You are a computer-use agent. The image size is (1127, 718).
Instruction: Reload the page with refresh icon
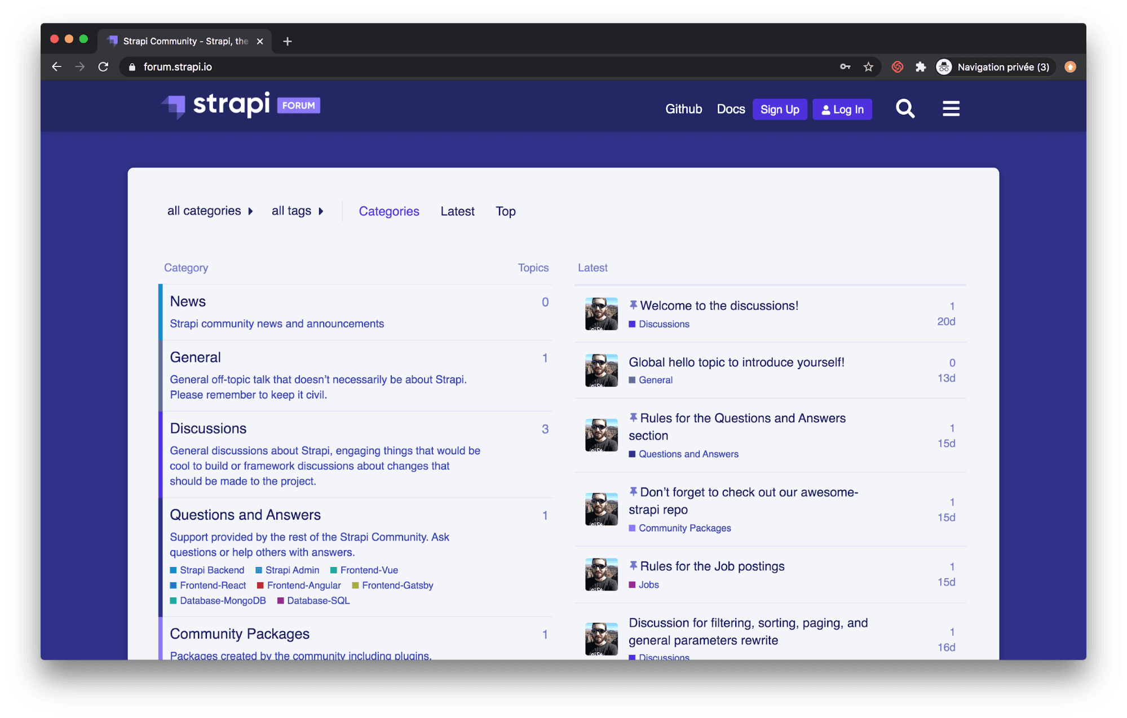coord(103,67)
